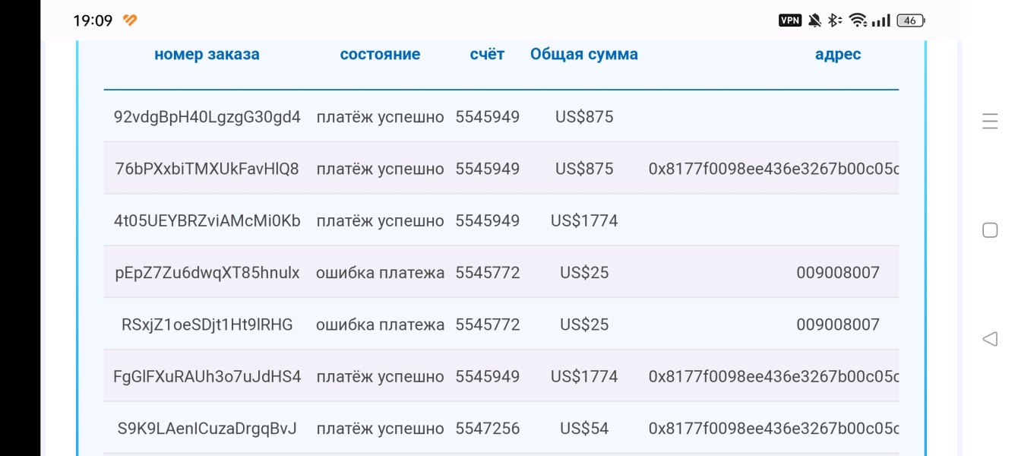
Task: Click the 'адрес' column header
Action: [x=838, y=54]
